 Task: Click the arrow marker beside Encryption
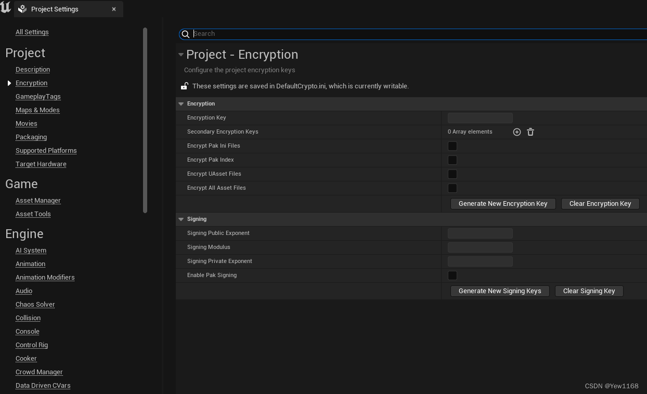(x=9, y=83)
